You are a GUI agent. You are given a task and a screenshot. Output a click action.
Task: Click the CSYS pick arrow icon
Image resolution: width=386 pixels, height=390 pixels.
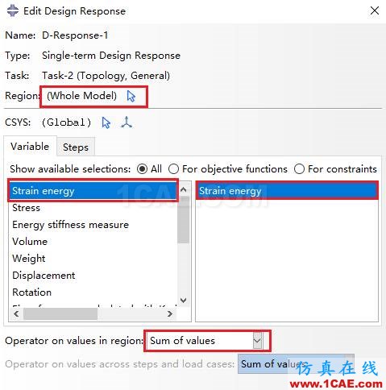[x=106, y=122]
